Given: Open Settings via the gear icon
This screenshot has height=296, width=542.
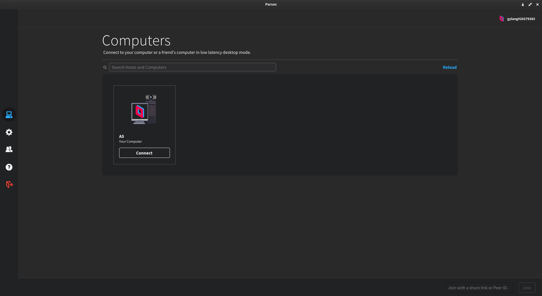Looking at the screenshot, I should coord(9,132).
